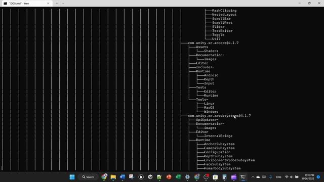
Task: Click the FaceSubsystem folder row
Action: pyautogui.click(x=217, y=164)
